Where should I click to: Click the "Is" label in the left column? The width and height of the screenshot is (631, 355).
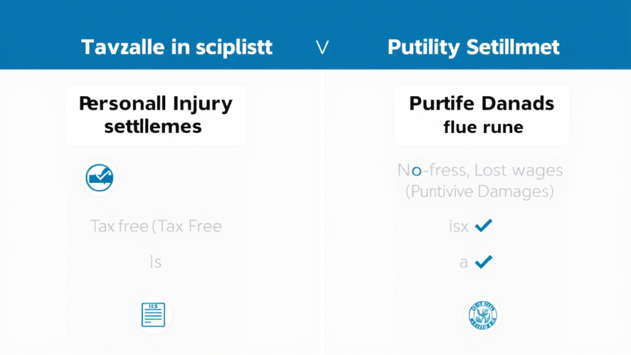pos(155,263)
